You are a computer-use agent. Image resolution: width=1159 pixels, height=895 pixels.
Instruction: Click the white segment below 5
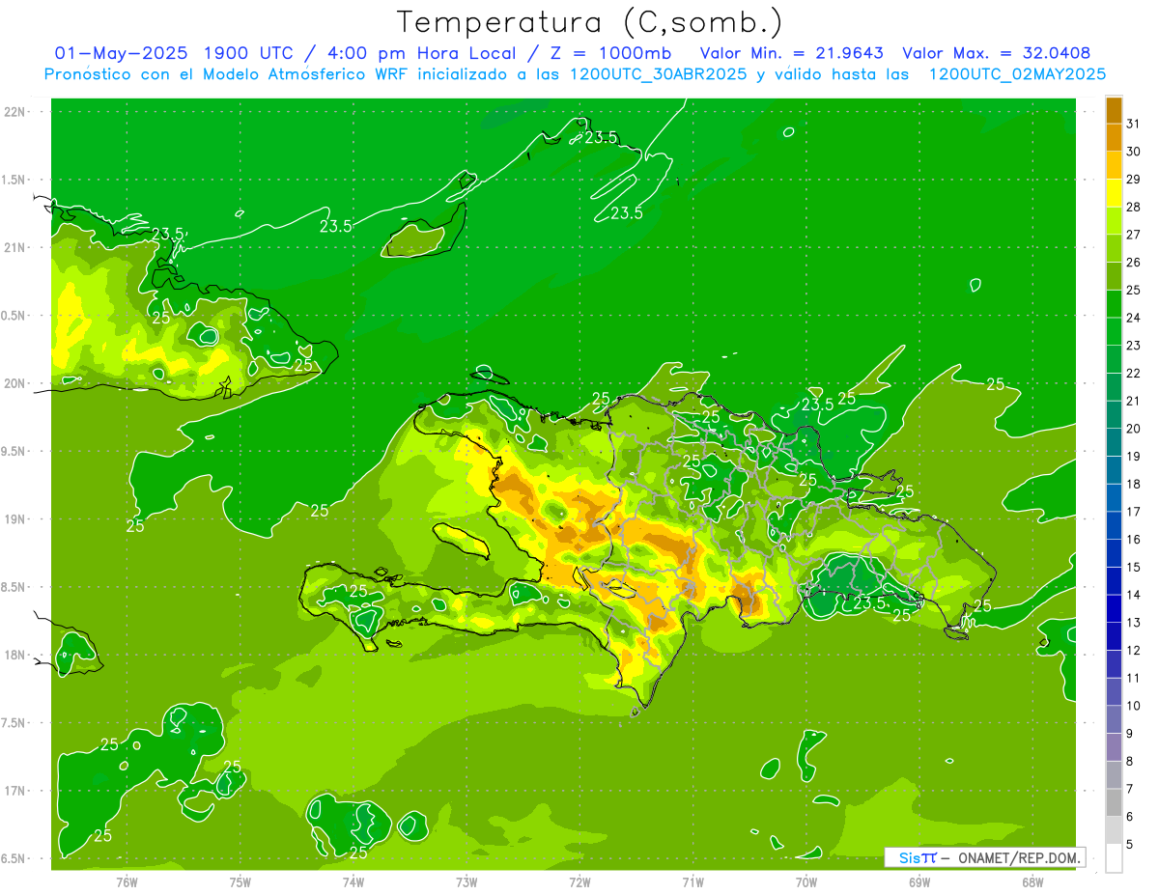[1114, 858]
